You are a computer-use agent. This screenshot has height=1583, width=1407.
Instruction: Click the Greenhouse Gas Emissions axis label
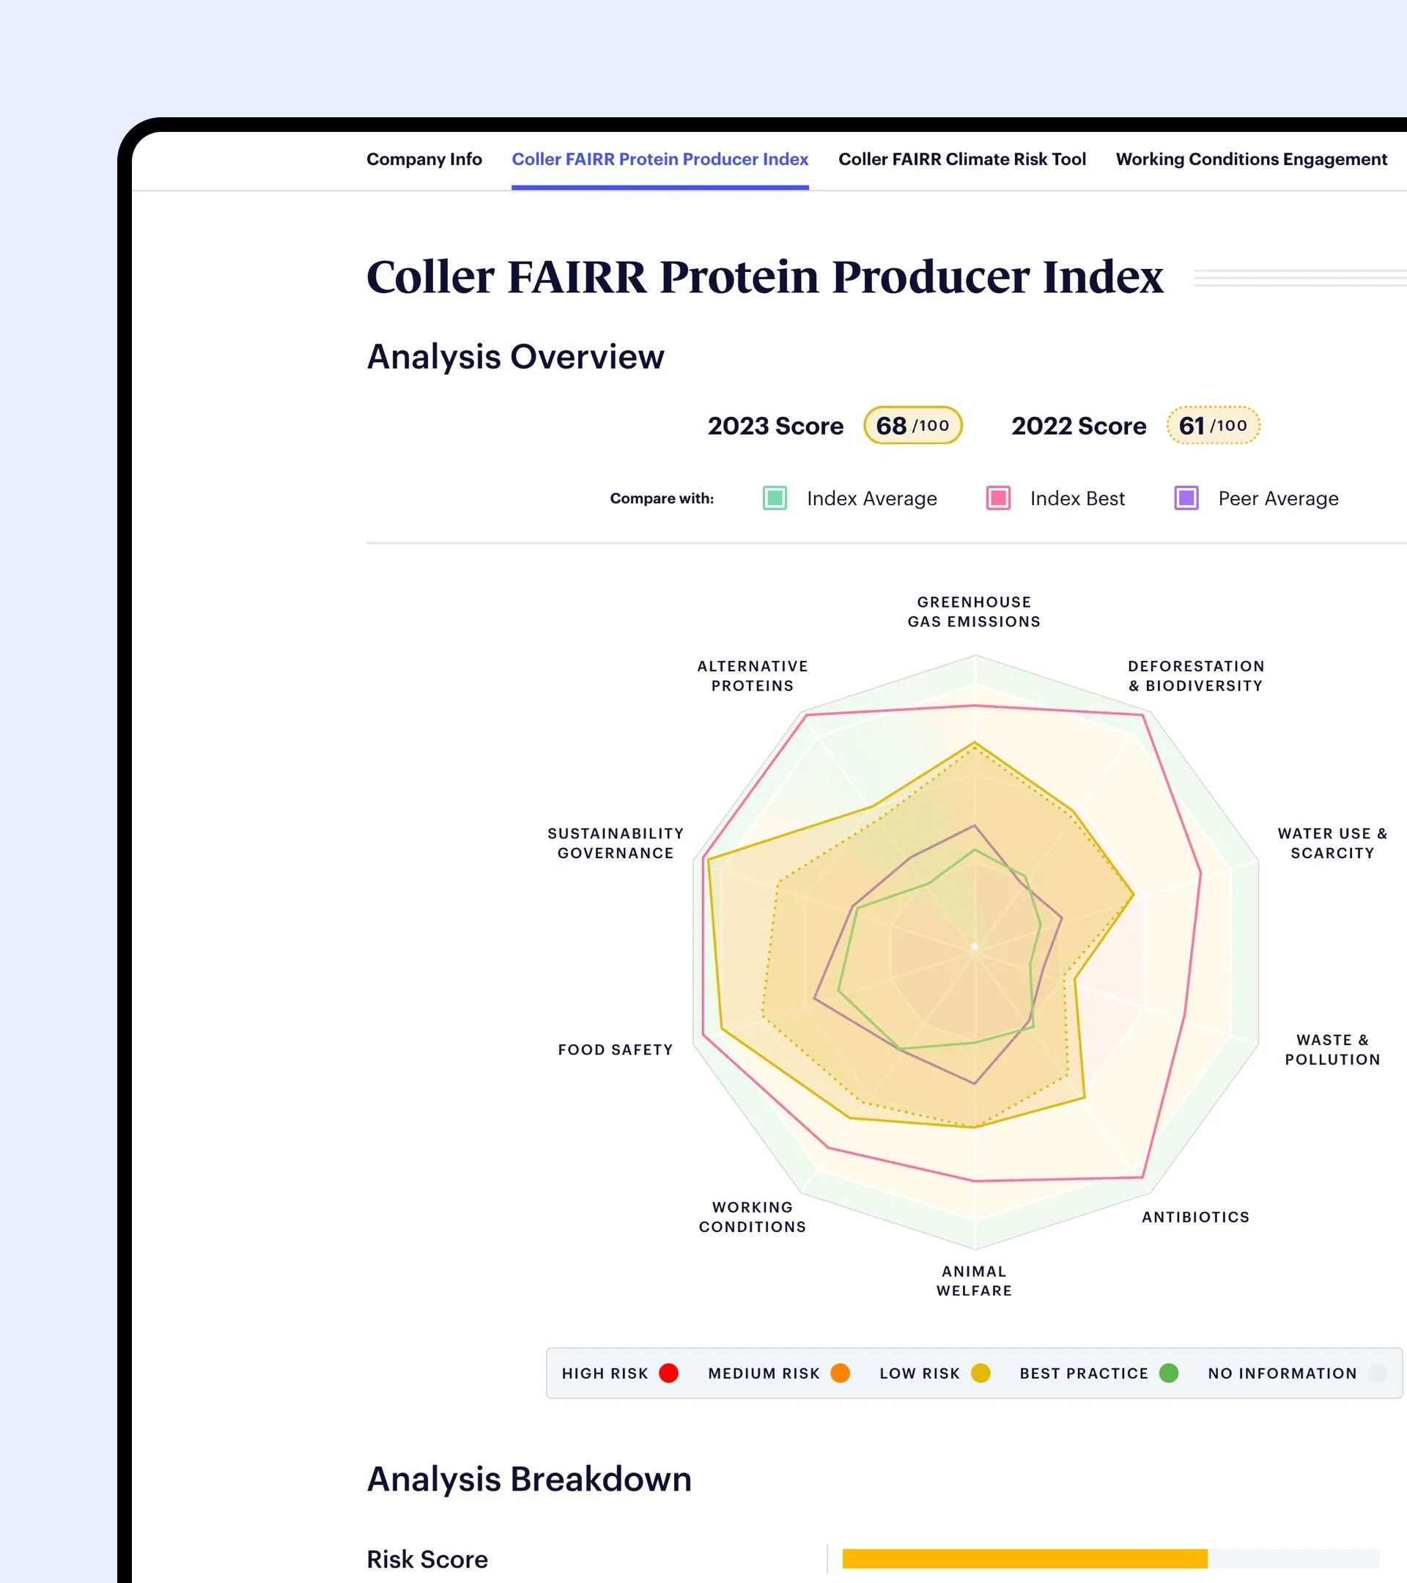point(973,611)
